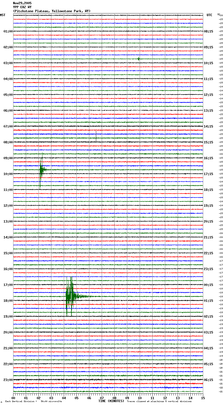This screenshot has height=405, width=224.
Task: Click the 16:15 UTC time label
Action: click(208, 158)
